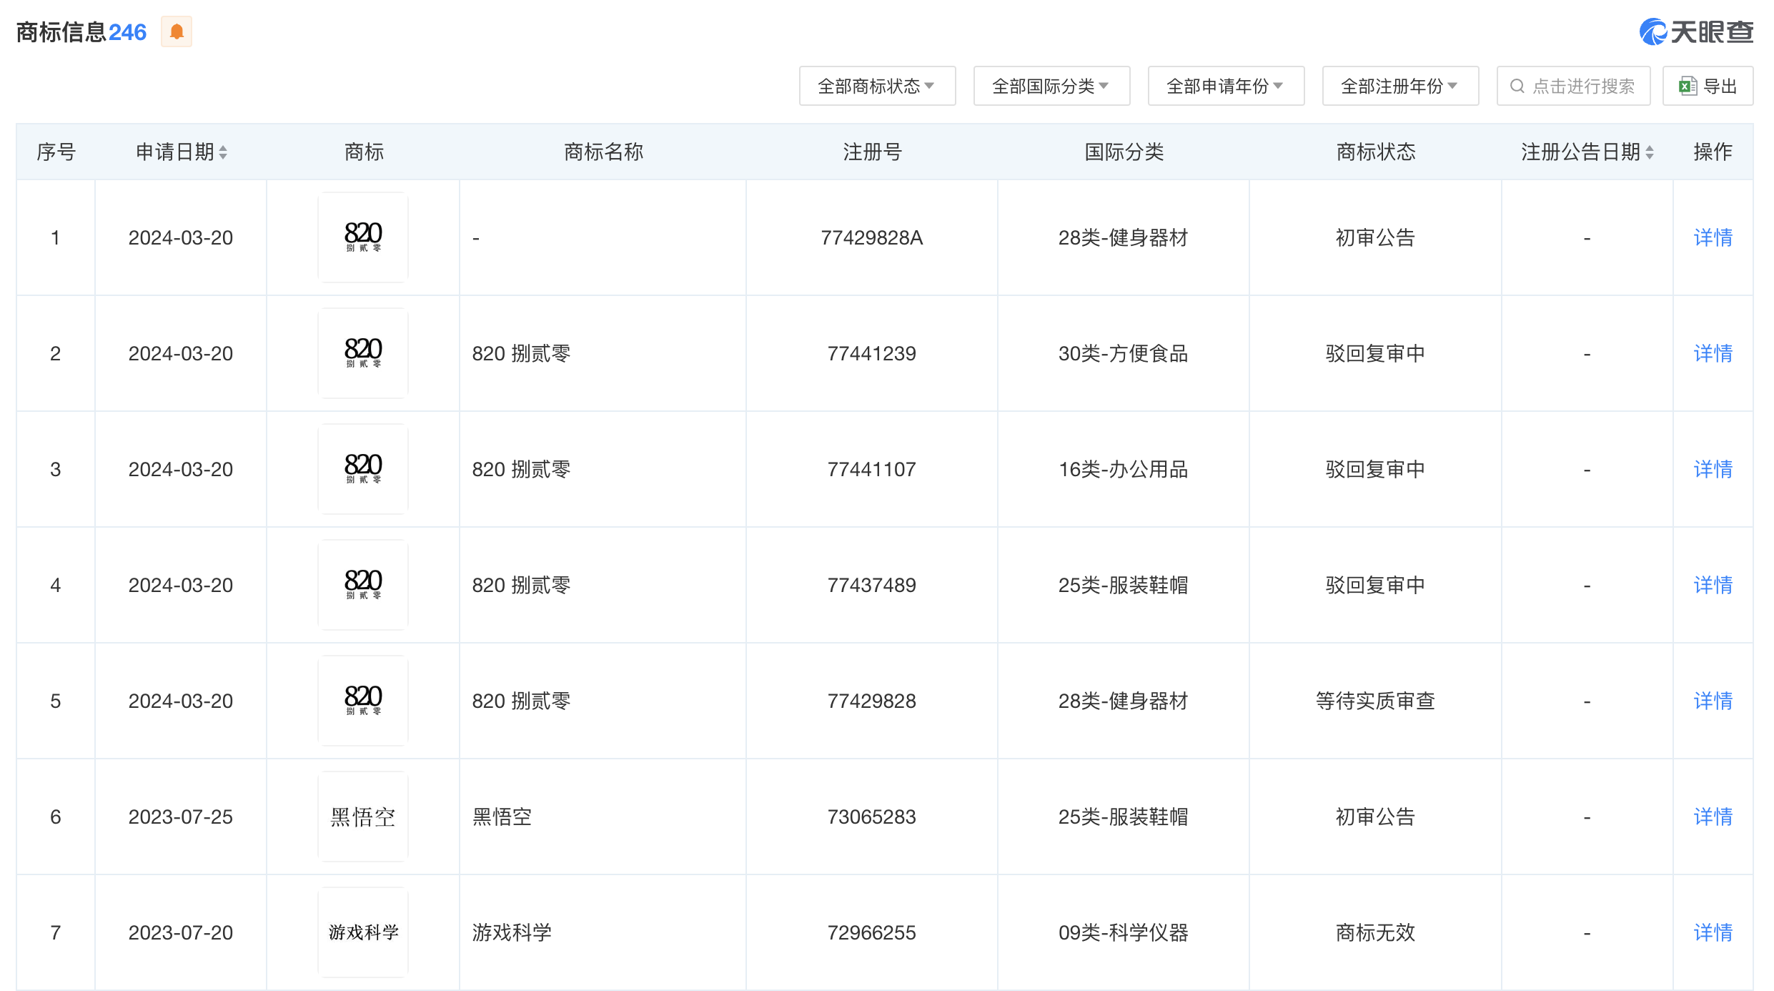
Task: Click the 820 trademark image in row 3
Action: click(x=363, y=469)
